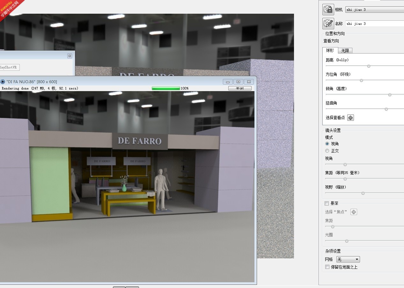Click the 名称 name field with shi jiao 3
This screenshot has height=288, width=404.
click(374, 24)
